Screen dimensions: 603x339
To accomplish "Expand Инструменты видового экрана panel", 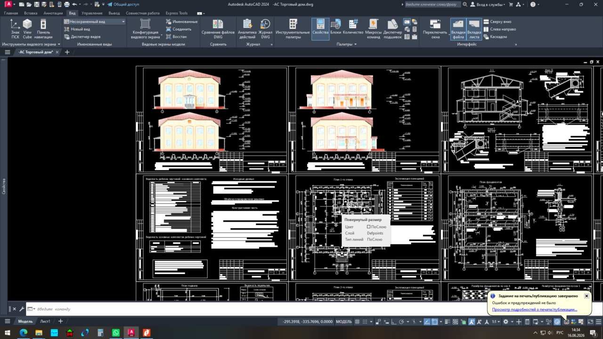I will (x=32, y=44).
